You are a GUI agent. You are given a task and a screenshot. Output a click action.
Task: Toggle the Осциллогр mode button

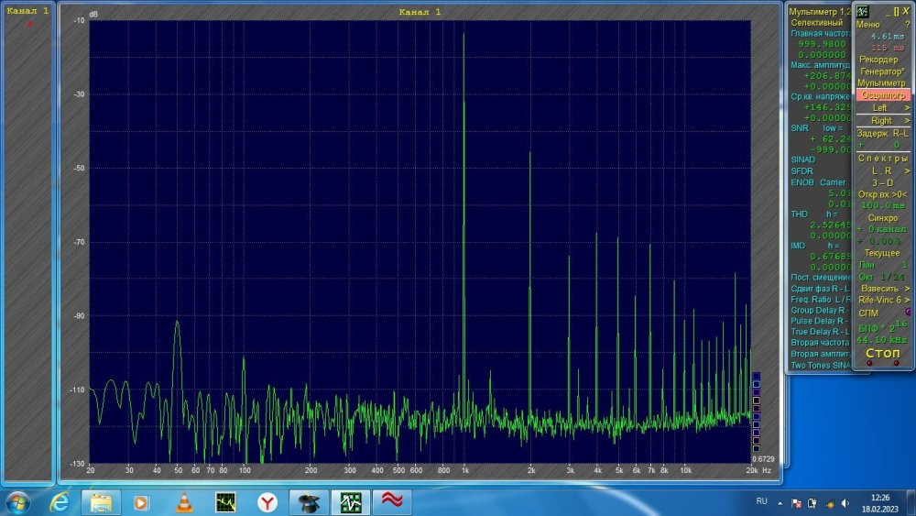(x=883, y=95)
